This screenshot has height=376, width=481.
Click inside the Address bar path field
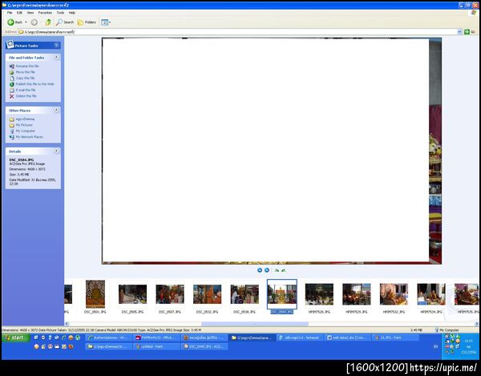(x=238, y=32)
